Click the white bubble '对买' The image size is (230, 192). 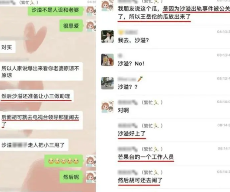pos(7,47)
